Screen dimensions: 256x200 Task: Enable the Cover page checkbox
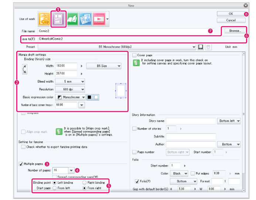click(134, 55)
